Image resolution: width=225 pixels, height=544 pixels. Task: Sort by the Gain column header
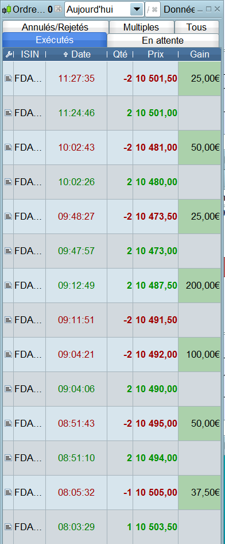(x=200, y=54)
